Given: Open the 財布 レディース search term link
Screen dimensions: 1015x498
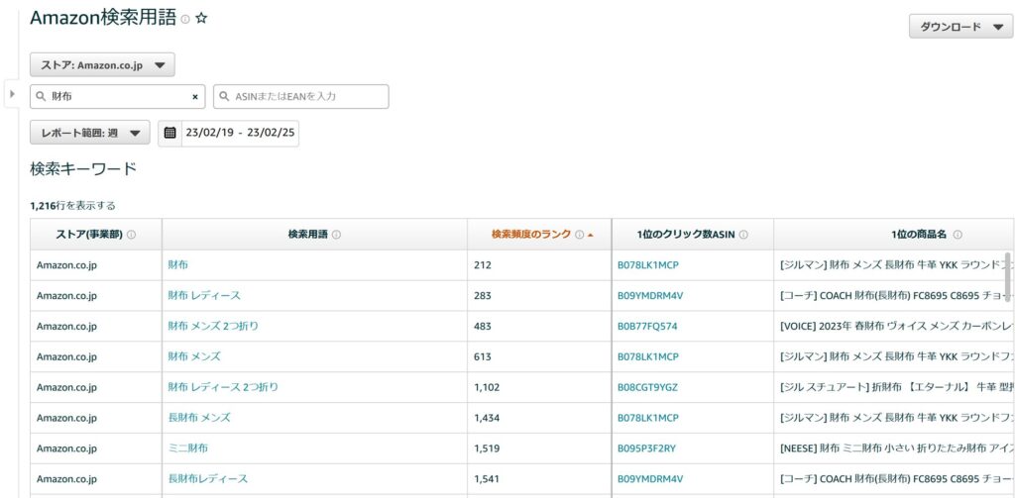Looking at the screenshot, I should [x=204, y=296].
